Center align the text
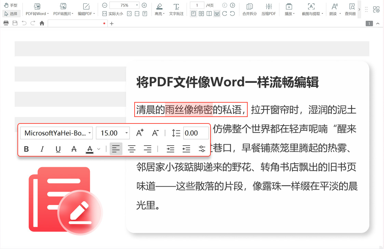384x249 pixels. 132,149
